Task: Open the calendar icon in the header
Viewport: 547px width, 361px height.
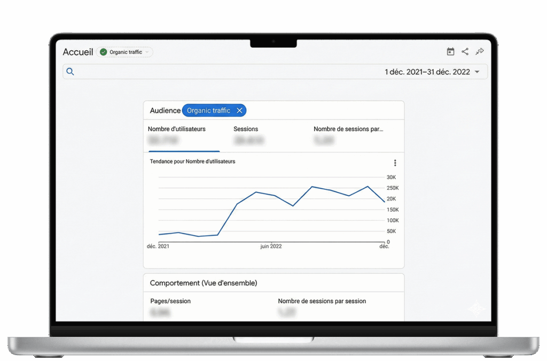Action: pos(450,52)
